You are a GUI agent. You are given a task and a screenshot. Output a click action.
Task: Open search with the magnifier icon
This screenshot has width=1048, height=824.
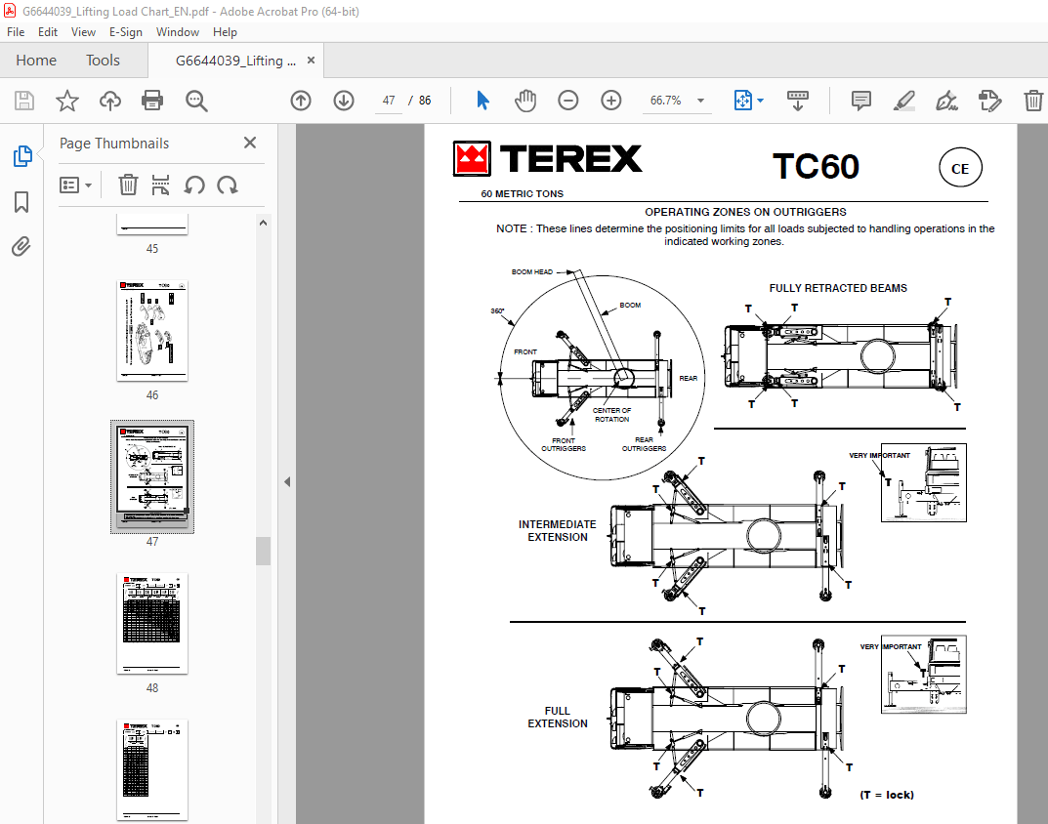click(x=195, y=101)
